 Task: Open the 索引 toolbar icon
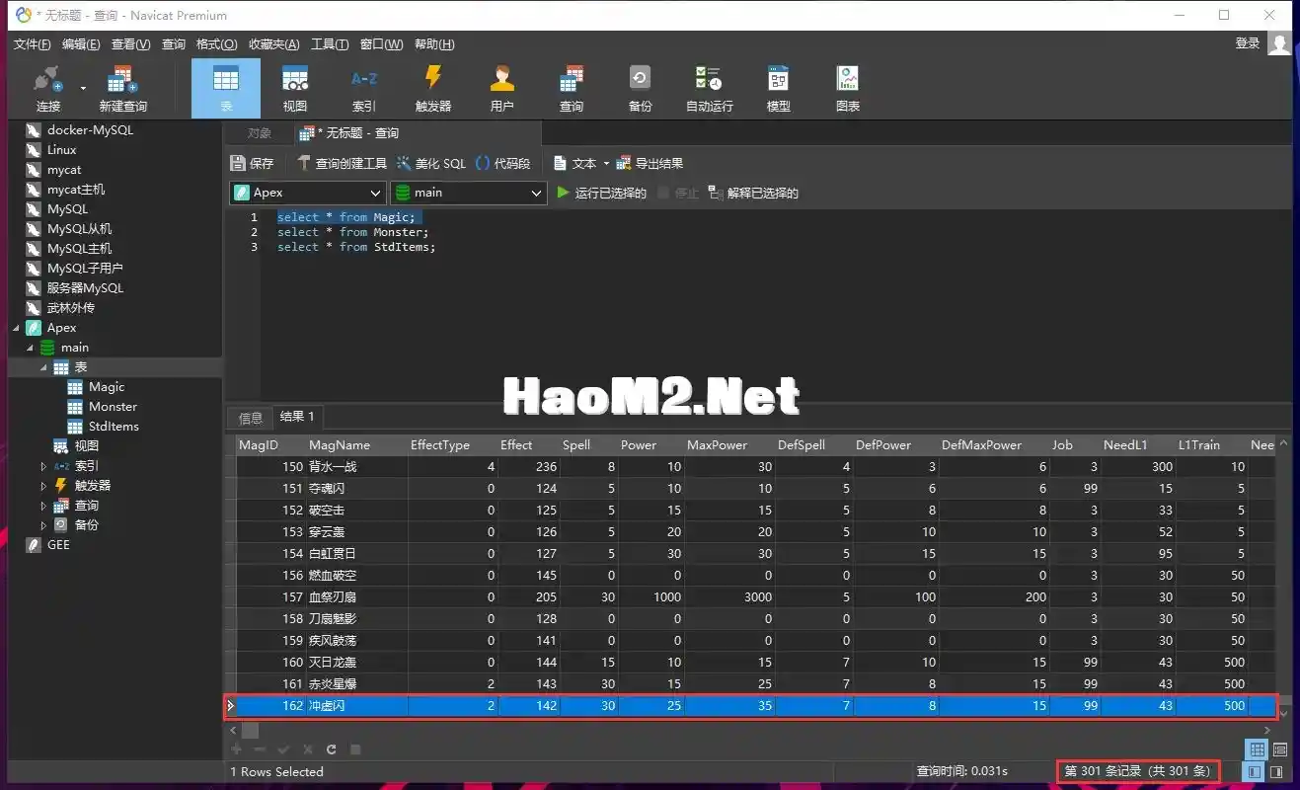[x=364, y=89]
